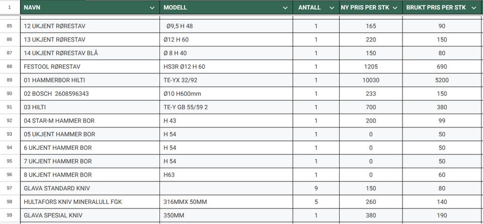This screenshot has height=224, width=483.
Task: Select the NAVN column header
Action: (90, 8)
